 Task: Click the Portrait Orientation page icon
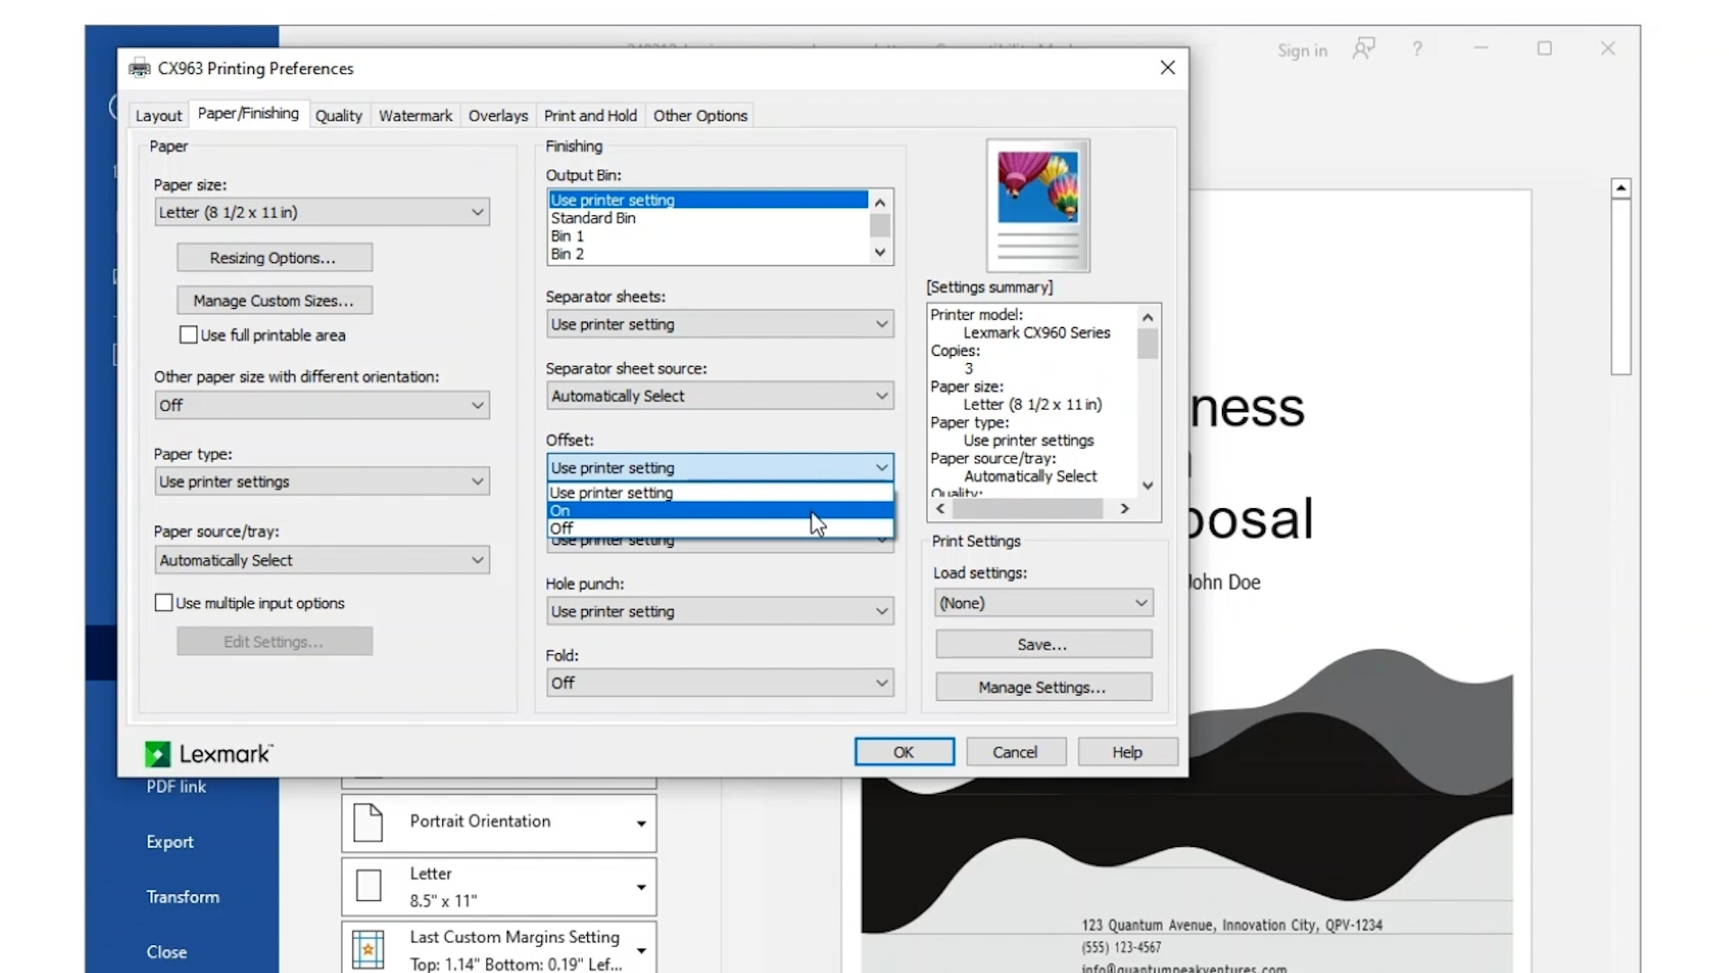click(367, 822)
